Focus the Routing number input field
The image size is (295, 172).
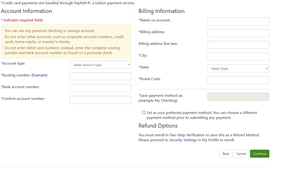click(x=100, y=77)
